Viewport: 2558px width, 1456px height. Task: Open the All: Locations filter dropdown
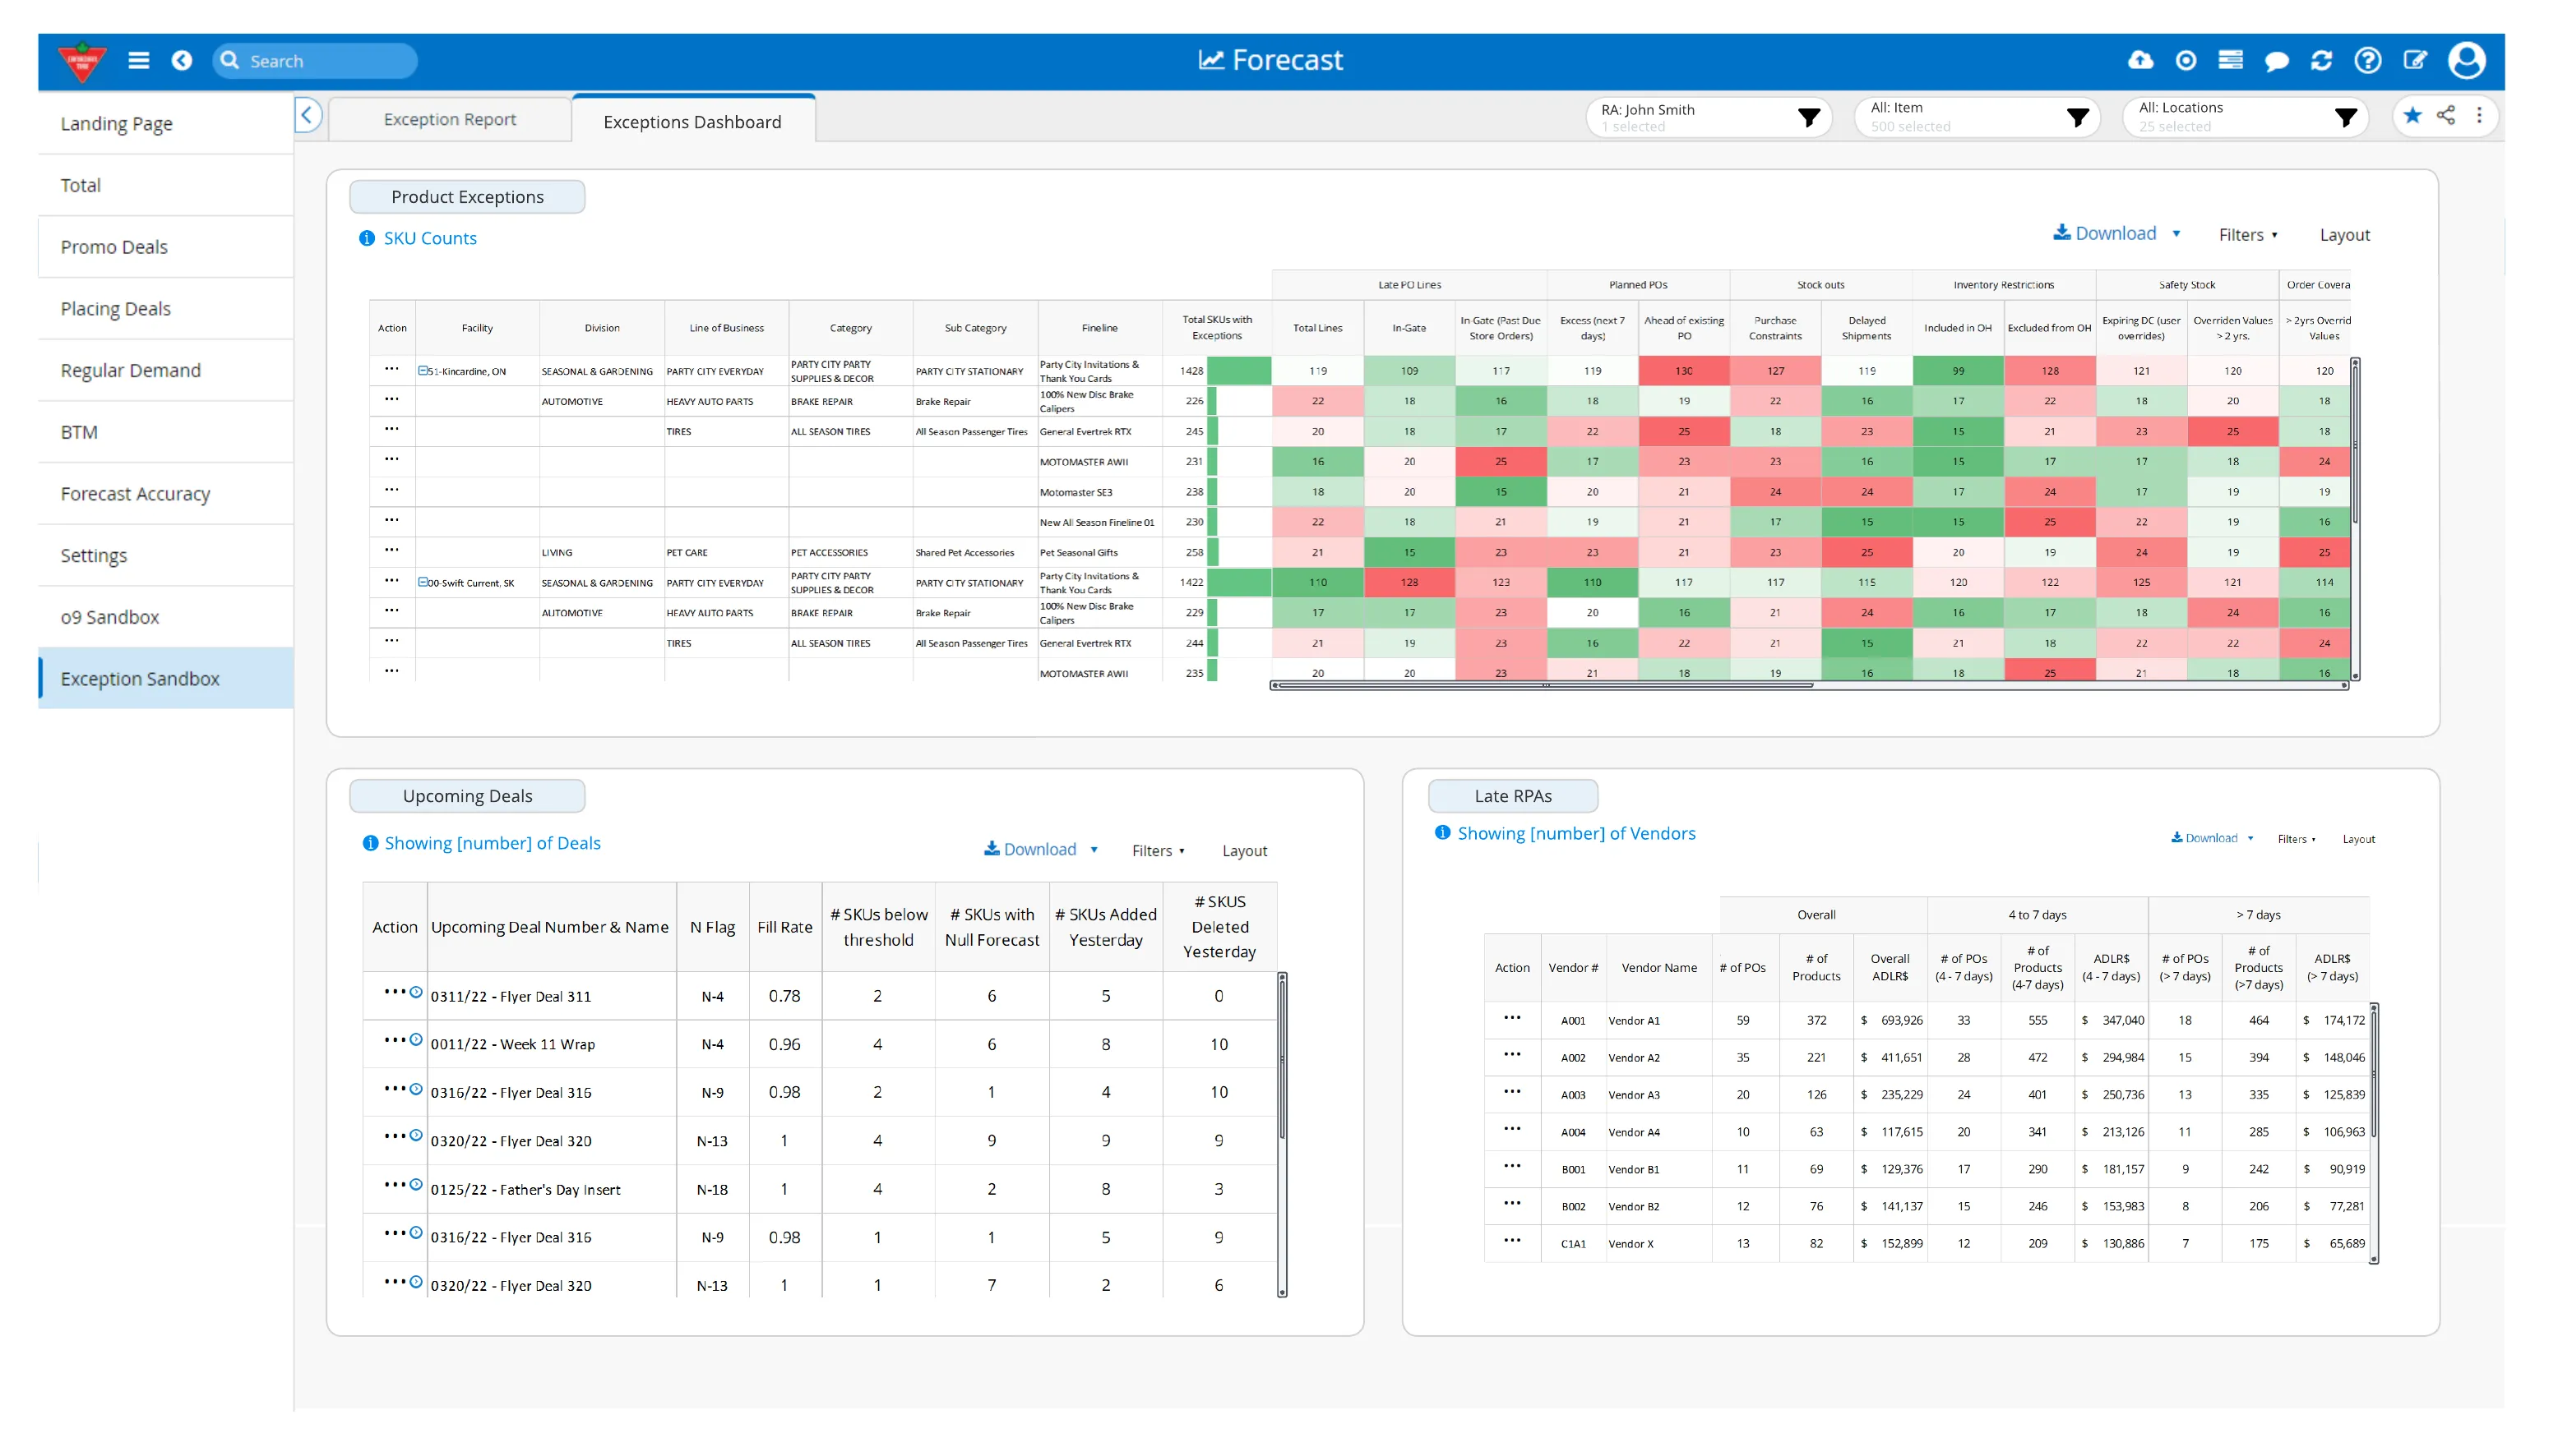point(2245,117)
